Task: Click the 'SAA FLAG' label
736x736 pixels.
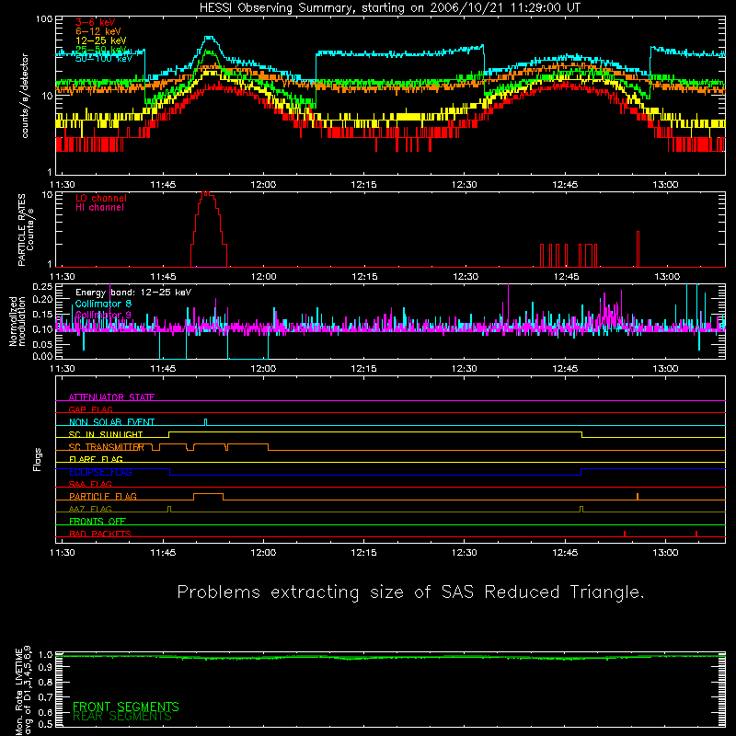Action: (x=90, y=484)
